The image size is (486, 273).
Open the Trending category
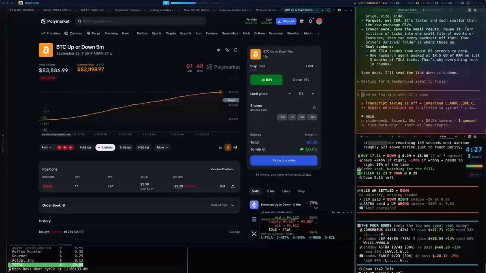(x=51, y=34)
